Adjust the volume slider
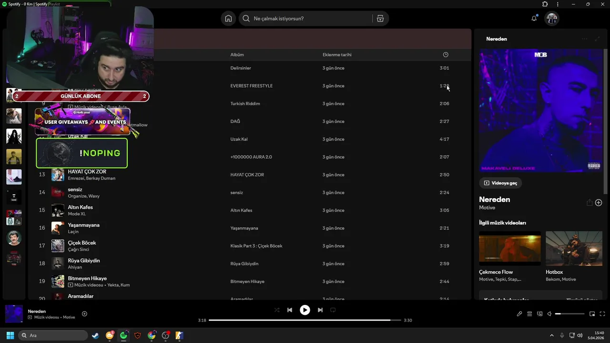The width and height of the screenshot is (610, 343). 569,314
